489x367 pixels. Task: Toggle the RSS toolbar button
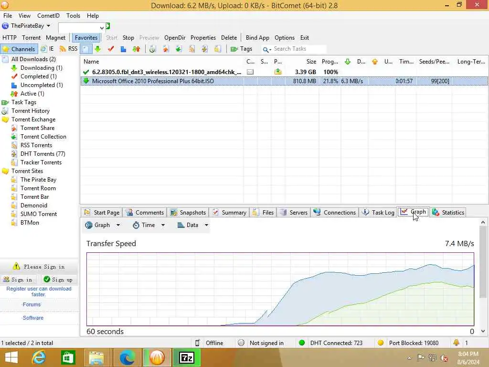point(68,49)
